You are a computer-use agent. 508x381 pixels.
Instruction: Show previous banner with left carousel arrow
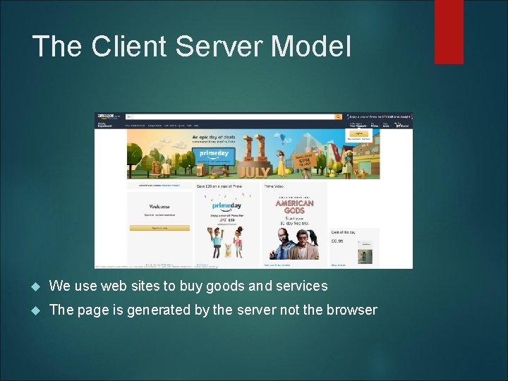coord(133,155)
